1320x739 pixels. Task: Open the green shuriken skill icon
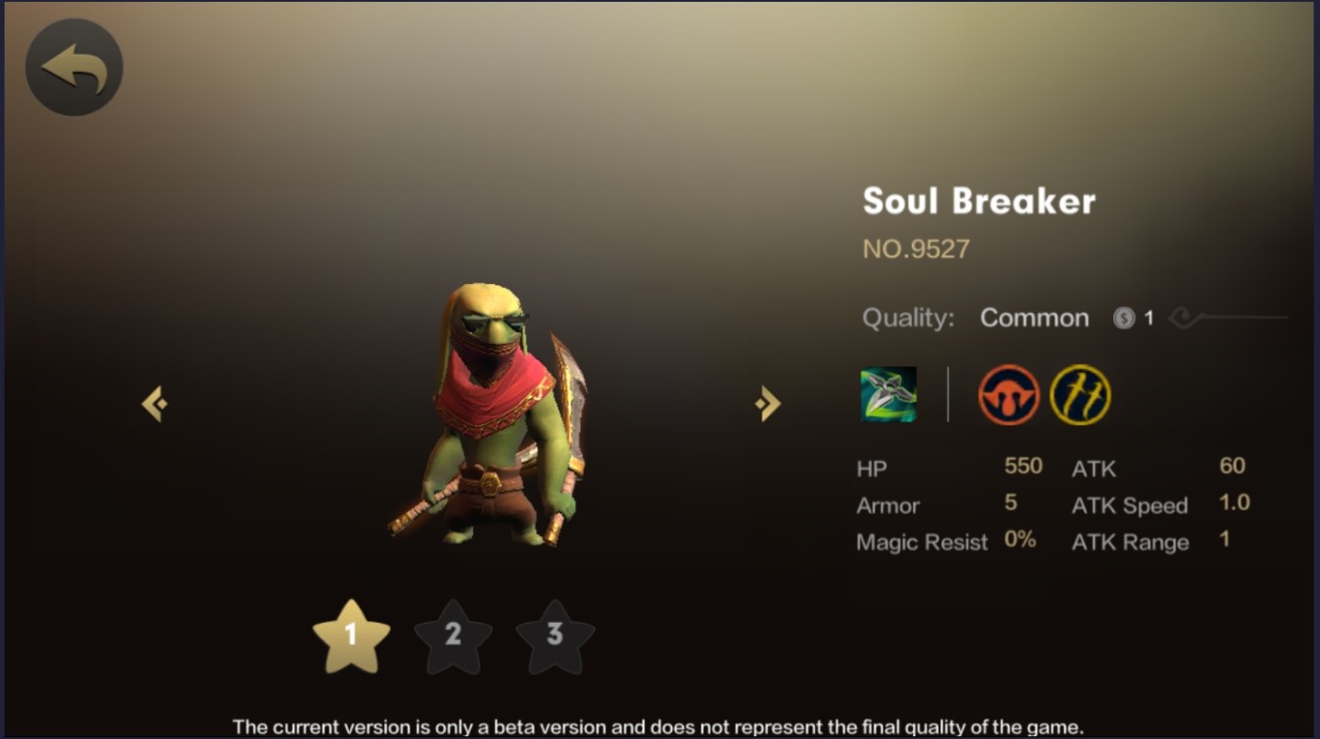tap(888, 394)
